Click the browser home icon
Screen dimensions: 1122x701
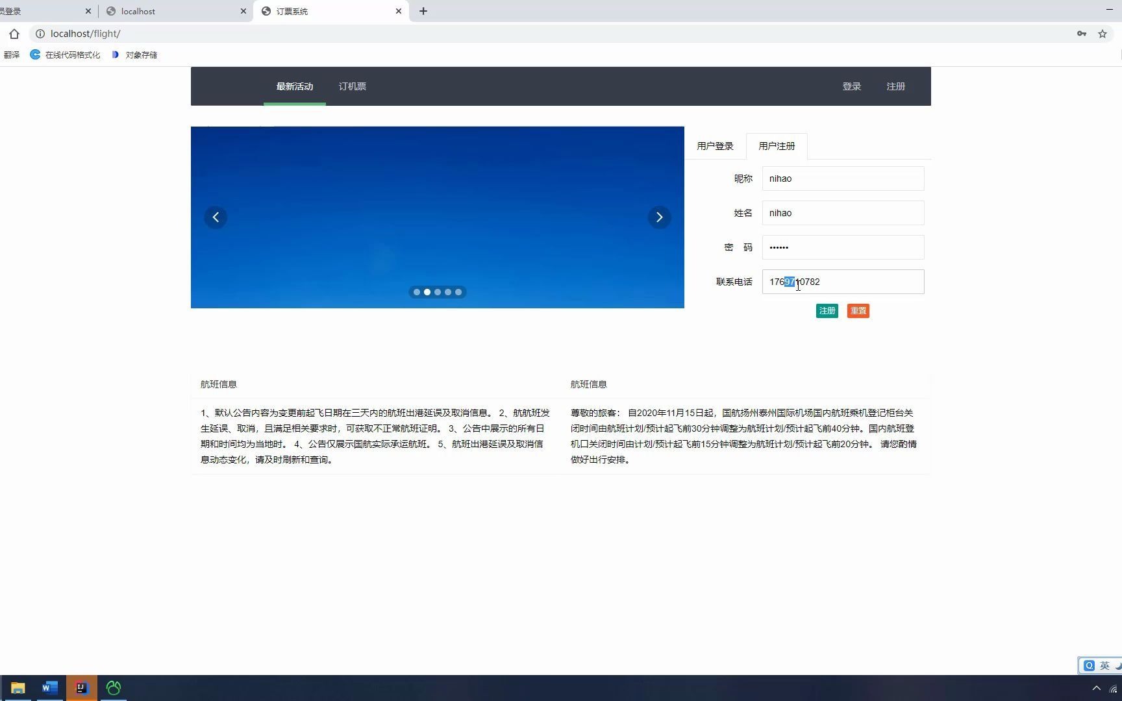[x=14, y=34]
